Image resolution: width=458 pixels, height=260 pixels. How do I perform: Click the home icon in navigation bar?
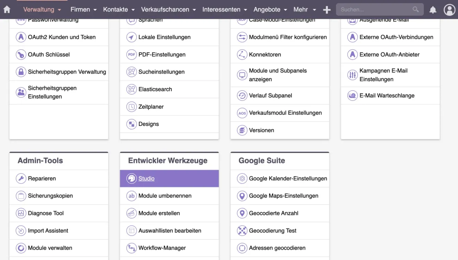(7, 10)
